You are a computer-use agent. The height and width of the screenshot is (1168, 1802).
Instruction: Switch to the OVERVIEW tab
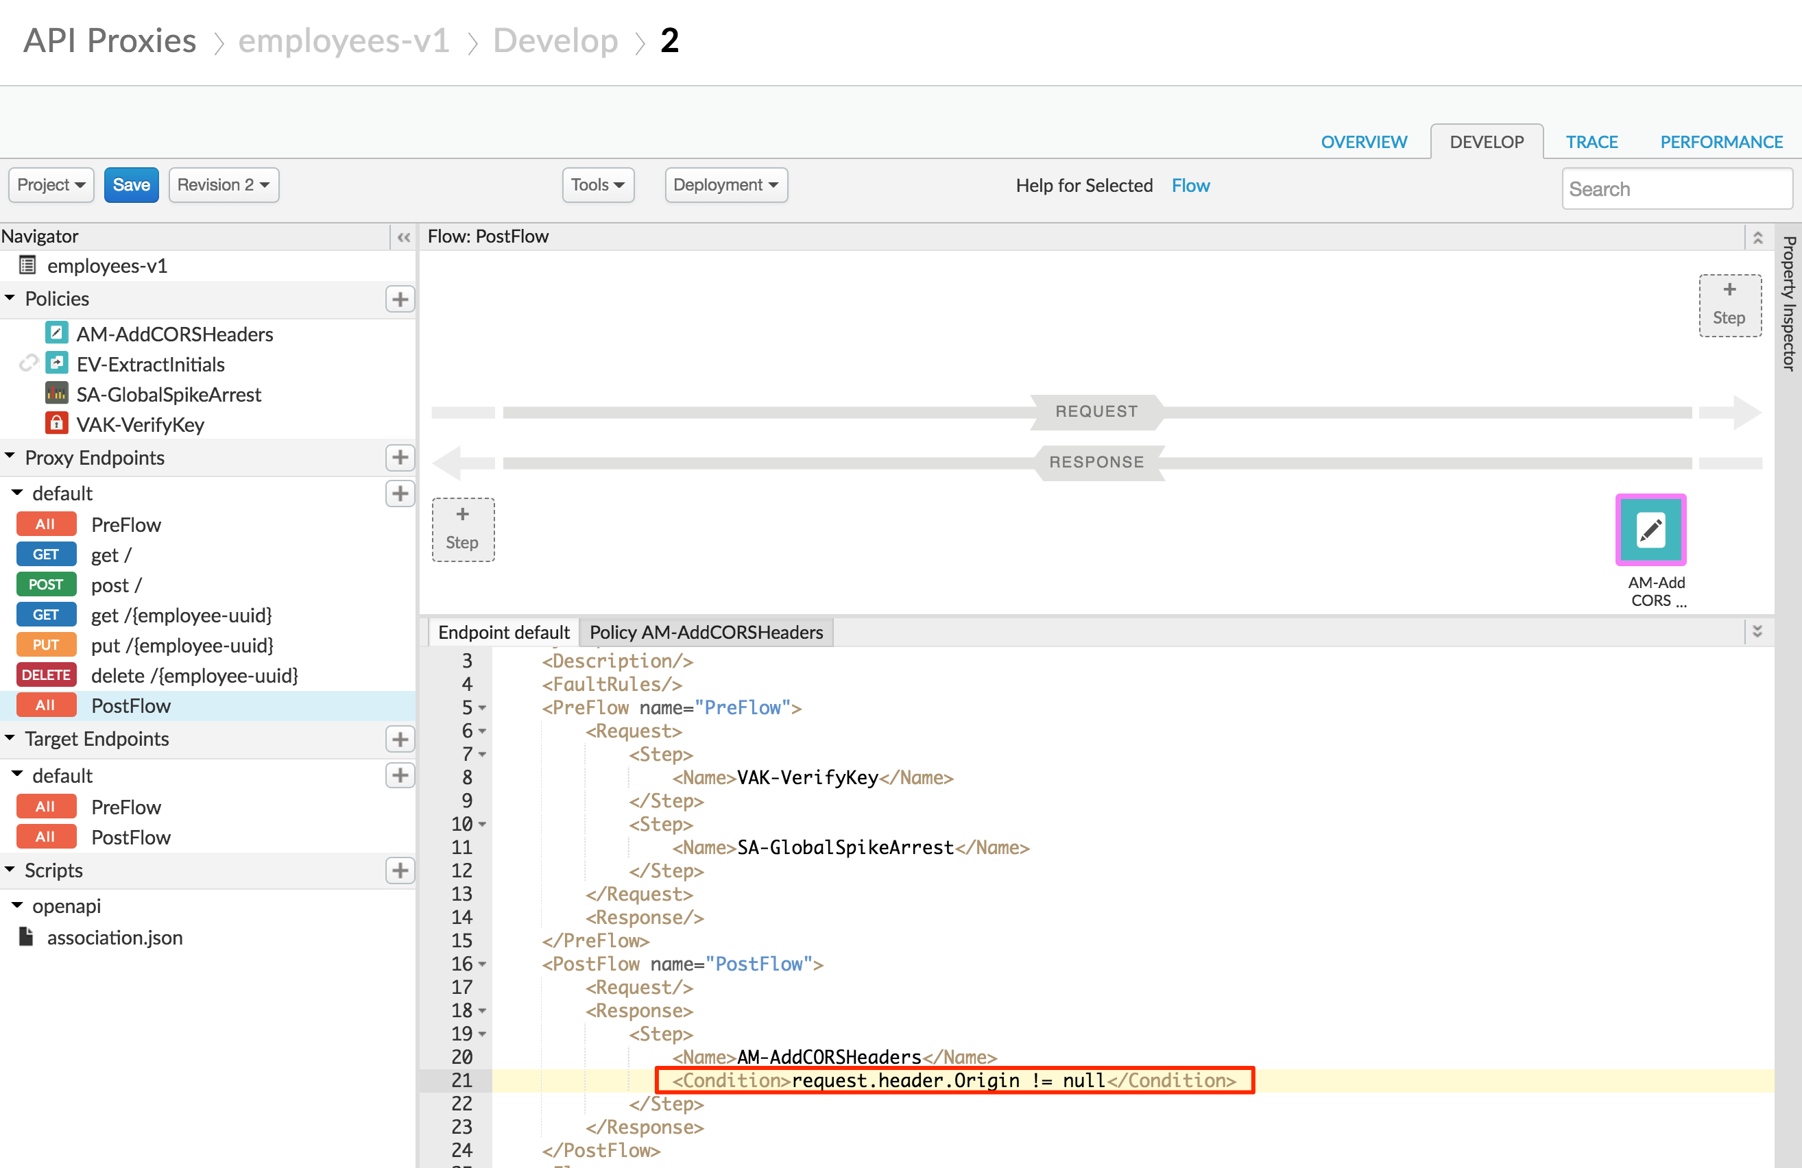click(x=1364, y=143)
